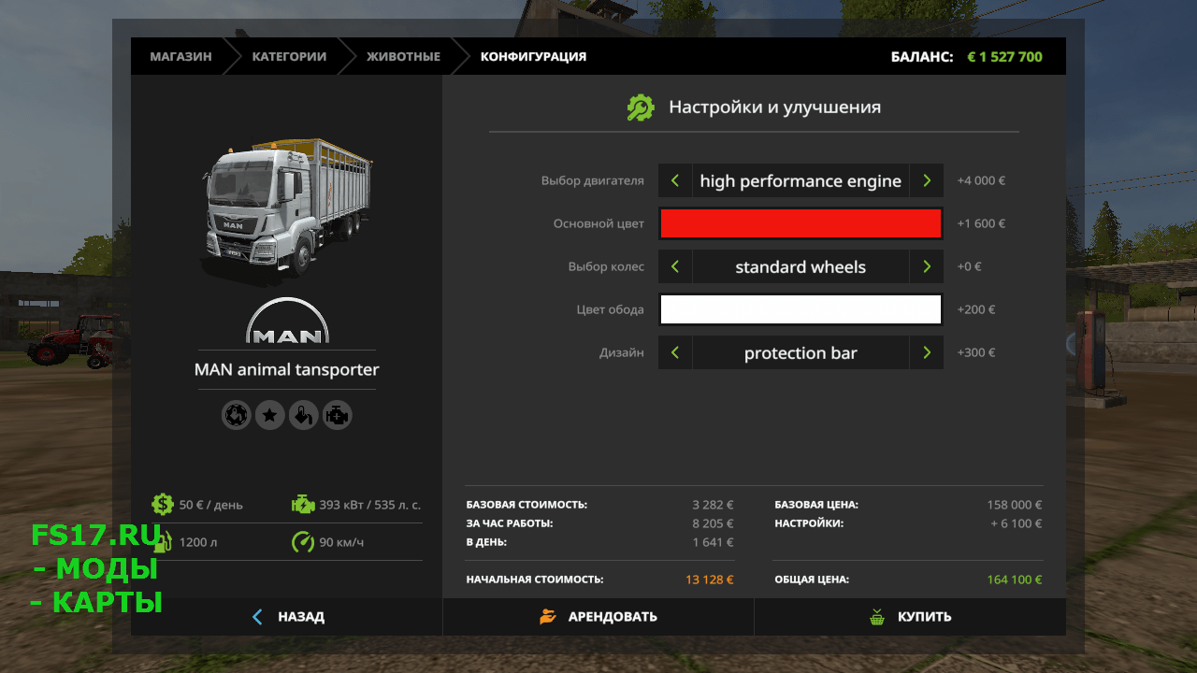This screenshot has height=673, width=1197.
Task: Open the red main color swatch
Action: 800,223
